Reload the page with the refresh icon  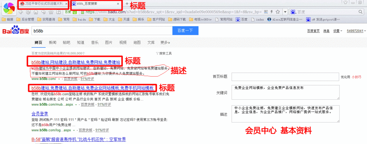tap(28, 12)
